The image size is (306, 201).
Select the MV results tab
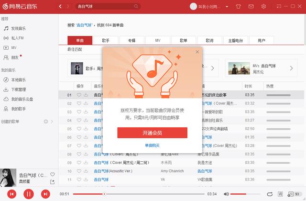point(158,40)
